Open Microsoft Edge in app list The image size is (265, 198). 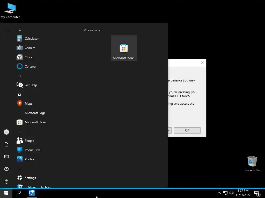pyautogui.click(x=35, y=113)
